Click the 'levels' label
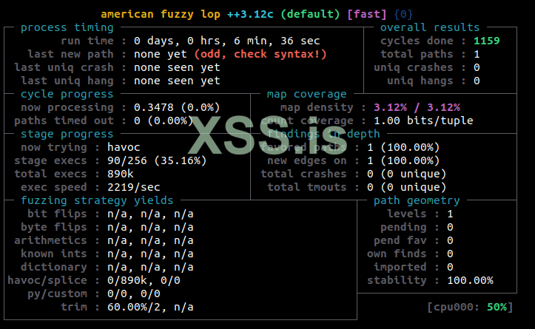This screenshot has height=329, width=535. click(407, 214)
